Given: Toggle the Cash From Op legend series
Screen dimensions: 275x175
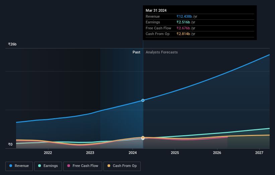Looking at the screenshot, I should 122,166.
